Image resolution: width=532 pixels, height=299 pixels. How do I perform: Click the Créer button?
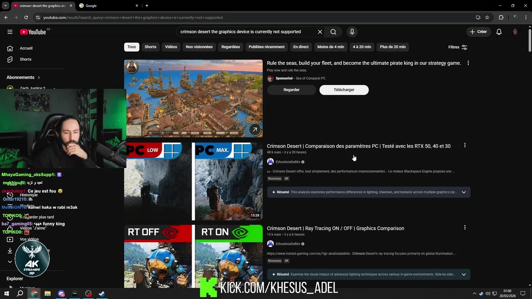[478, 32]
